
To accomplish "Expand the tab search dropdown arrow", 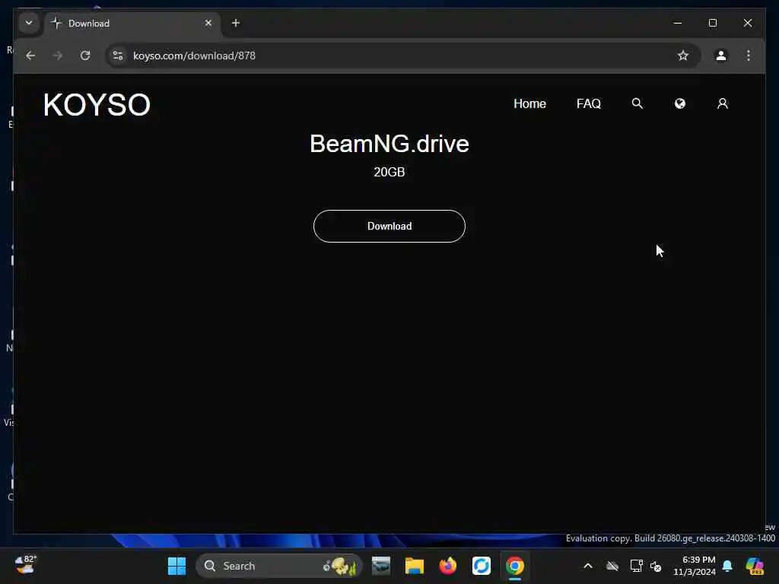I will [29, 23].
